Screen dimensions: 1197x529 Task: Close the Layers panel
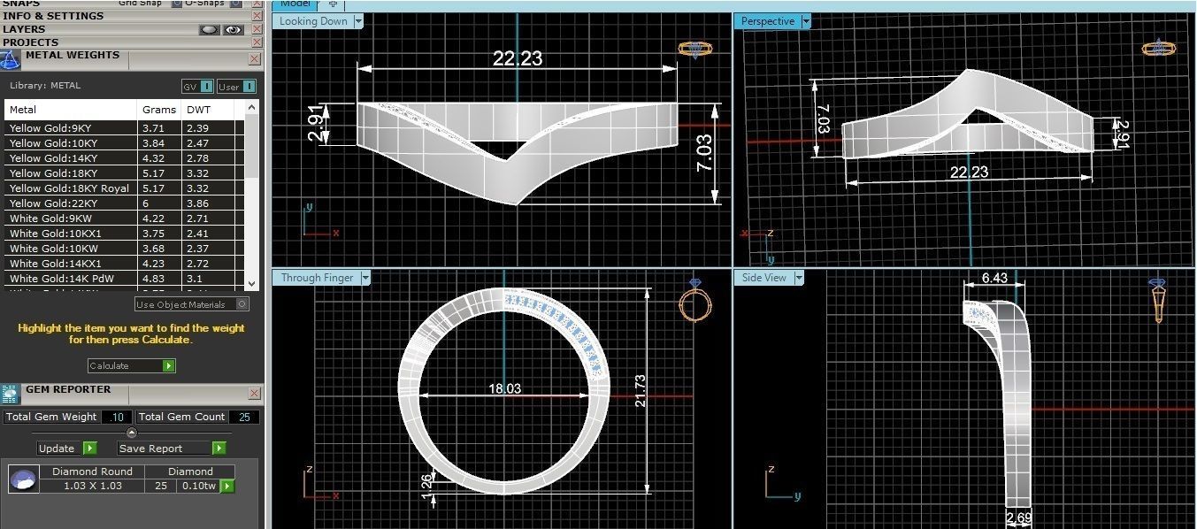tap(257, 29)
